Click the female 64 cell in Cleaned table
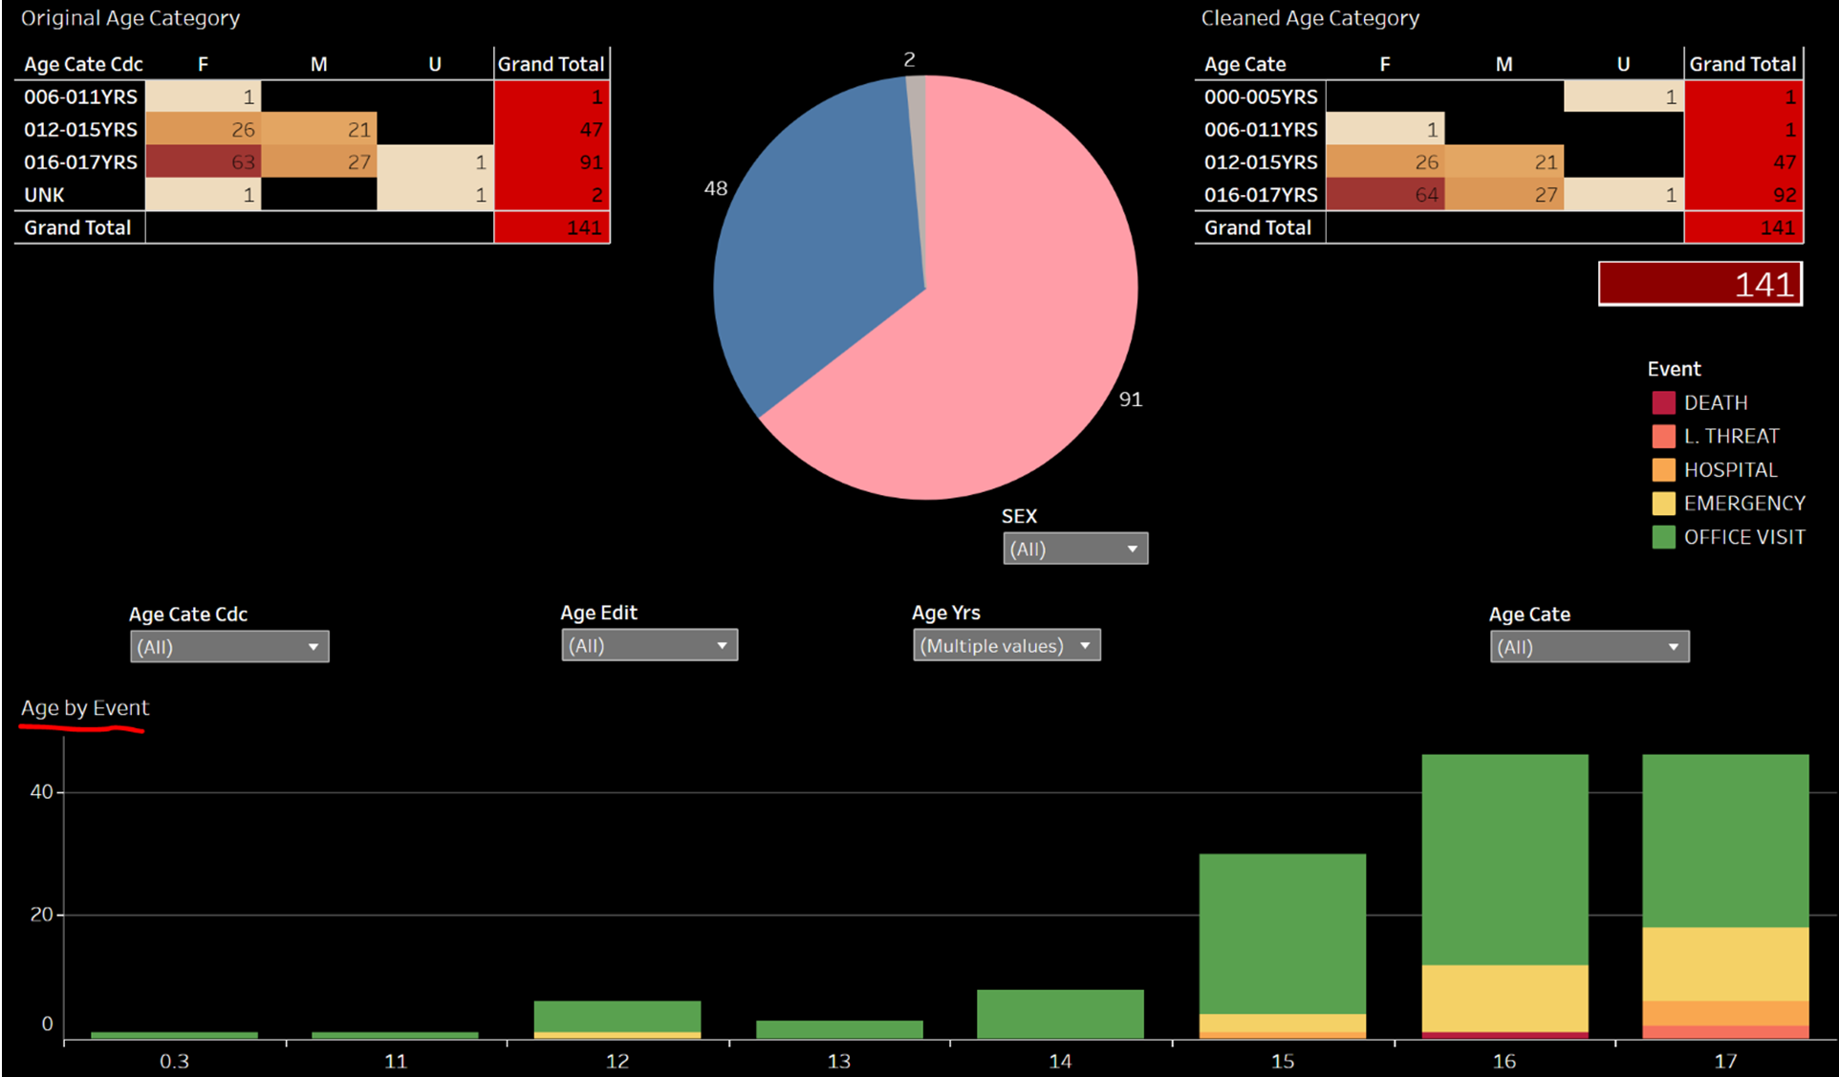Screen dimensions: 1839x1077 click(1384, 195)
